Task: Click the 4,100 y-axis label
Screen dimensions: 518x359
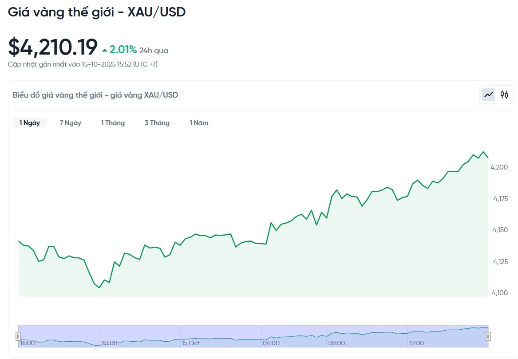Action: click(x=499, y=293)
